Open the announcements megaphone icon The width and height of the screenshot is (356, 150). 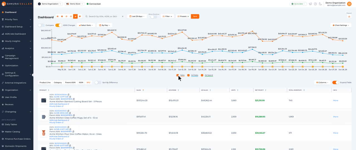tap(310, 4)
